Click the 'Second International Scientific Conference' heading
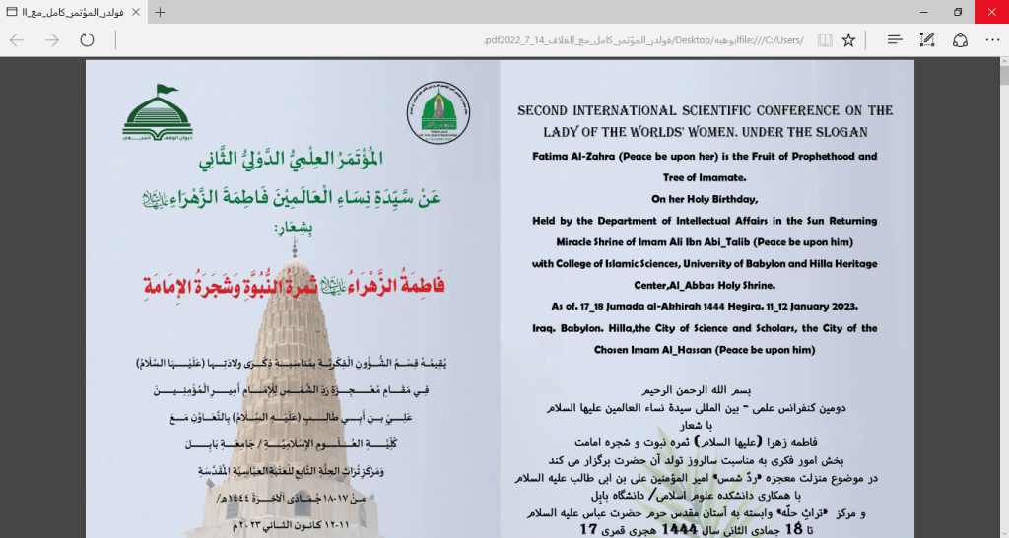The image size is (1009, 538). coord(706,121)
